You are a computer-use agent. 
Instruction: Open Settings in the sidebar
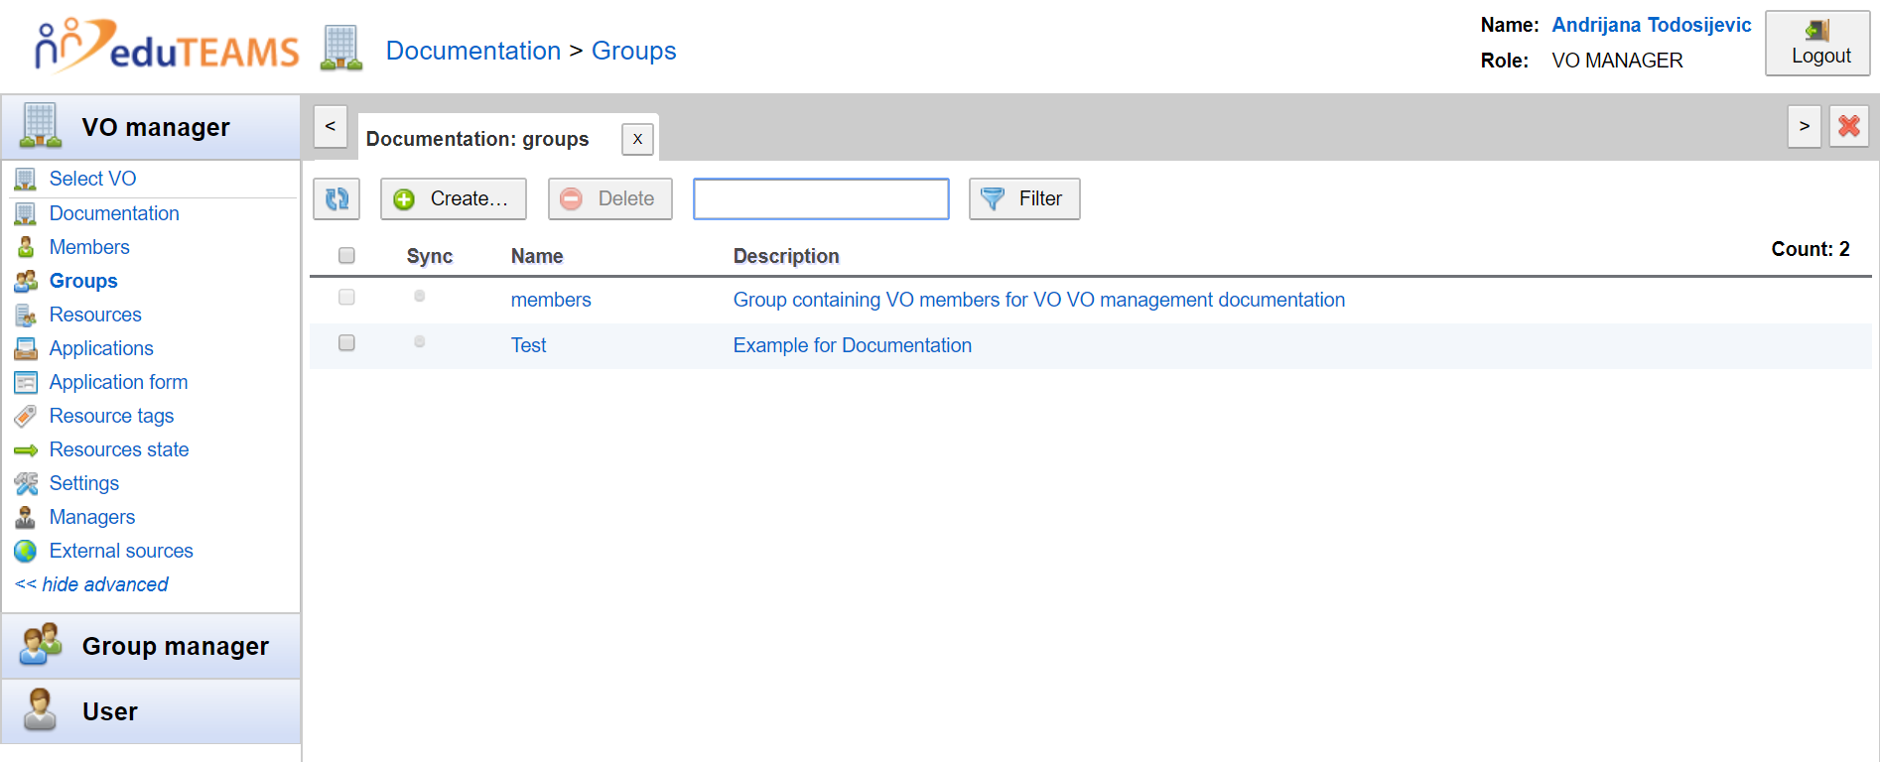84,483
